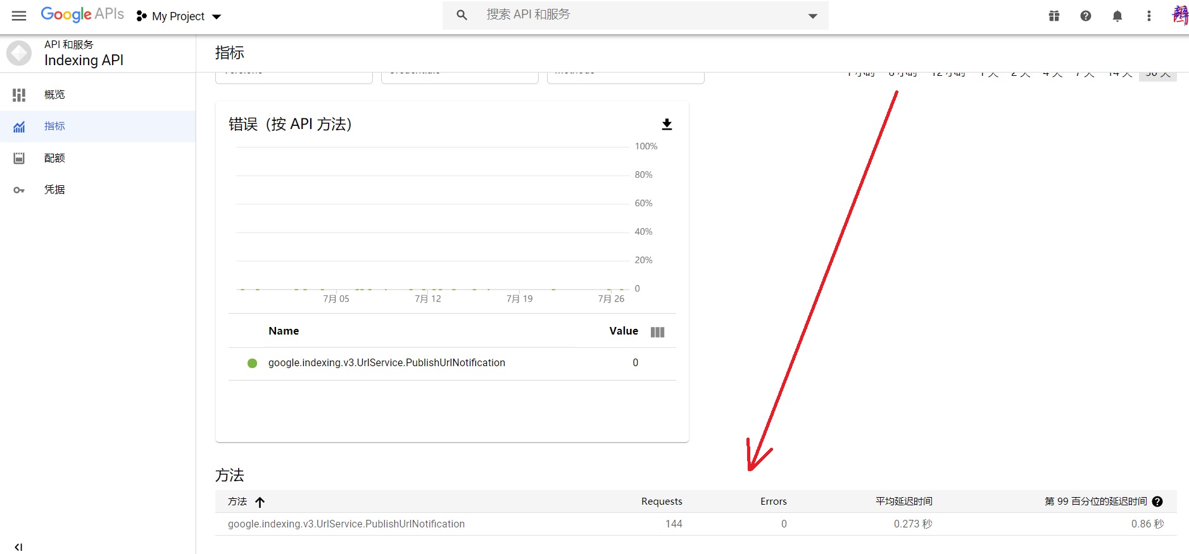This screenshot has height=554, width=1189.
Task: Focus the 搜索 API 和服务 search field
Action: [633, 15]
